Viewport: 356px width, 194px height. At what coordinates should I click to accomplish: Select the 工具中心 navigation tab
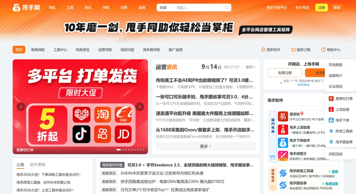(x=60, y=50)
